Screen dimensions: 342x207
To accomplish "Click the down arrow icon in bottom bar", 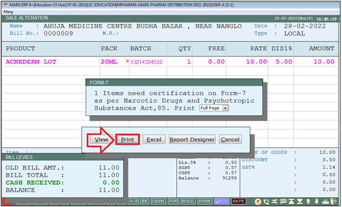I will 317,201.
